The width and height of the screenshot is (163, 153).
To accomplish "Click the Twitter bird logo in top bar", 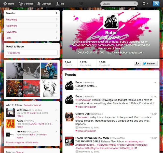I will [x=81, y=4].
